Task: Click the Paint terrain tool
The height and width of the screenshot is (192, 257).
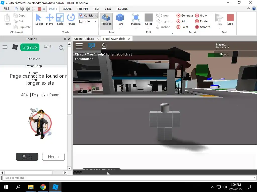Action: (x=182, y=27)
